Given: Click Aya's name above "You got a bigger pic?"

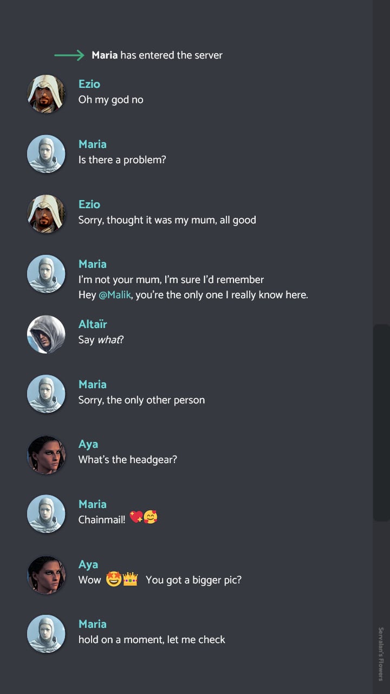Looking at the screenshot, I should pos(88,564).
